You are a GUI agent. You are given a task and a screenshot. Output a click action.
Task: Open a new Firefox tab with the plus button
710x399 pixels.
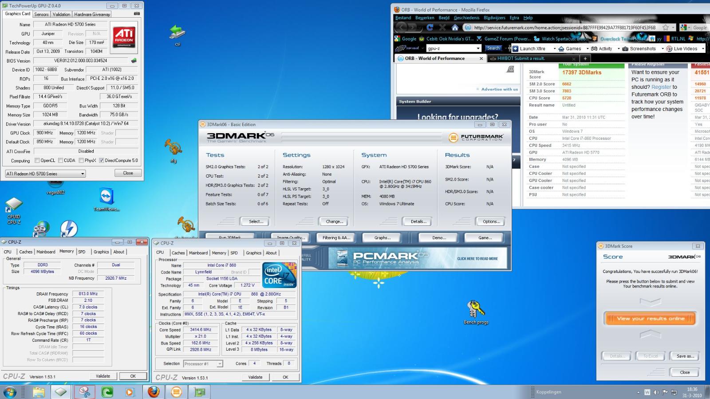click(585, 58)
